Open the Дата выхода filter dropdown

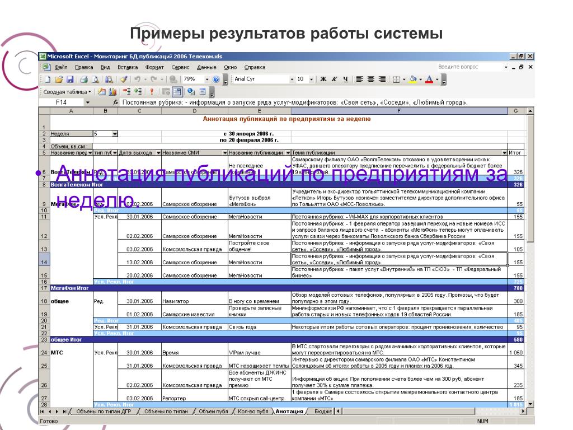(158, 153)
